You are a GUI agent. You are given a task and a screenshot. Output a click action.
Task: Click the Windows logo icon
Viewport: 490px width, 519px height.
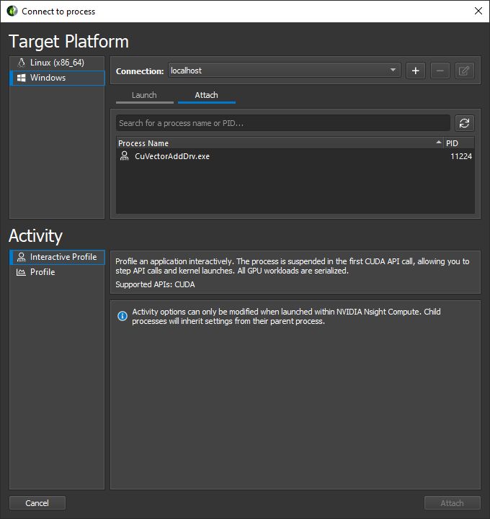pos(21,78)
